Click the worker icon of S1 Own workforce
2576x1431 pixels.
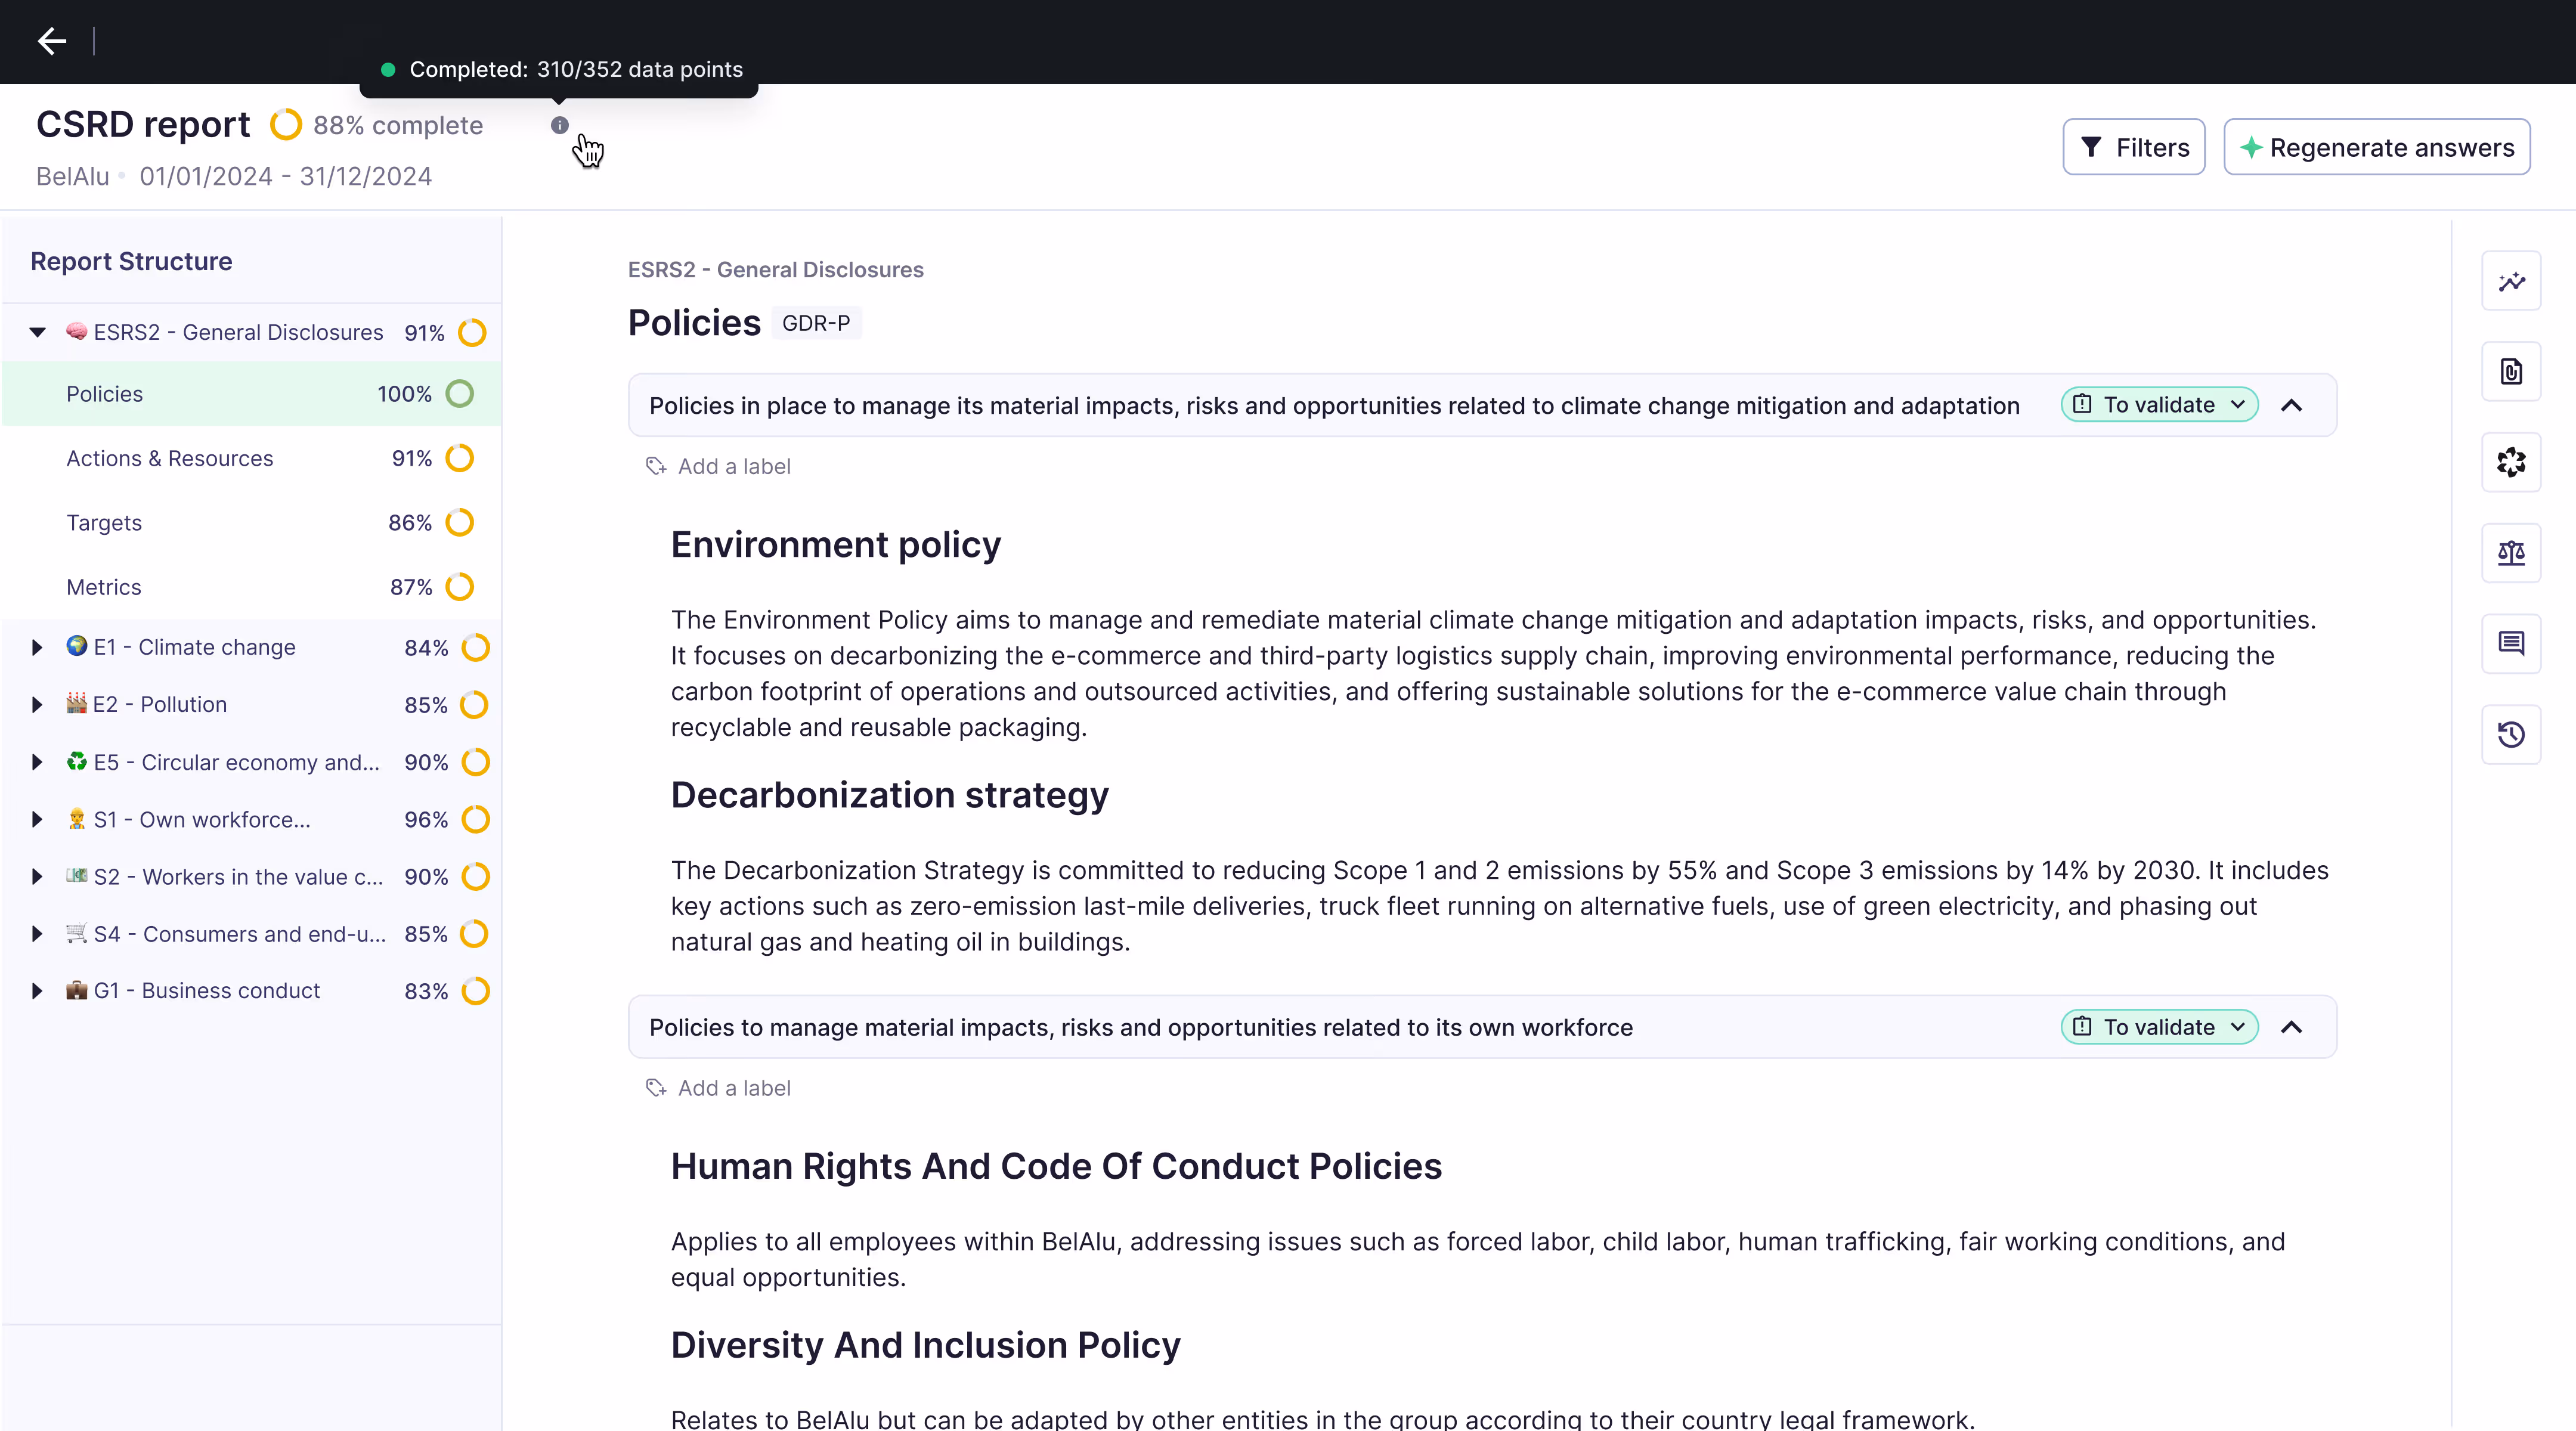pyautogui.click(x=76, y=818)
